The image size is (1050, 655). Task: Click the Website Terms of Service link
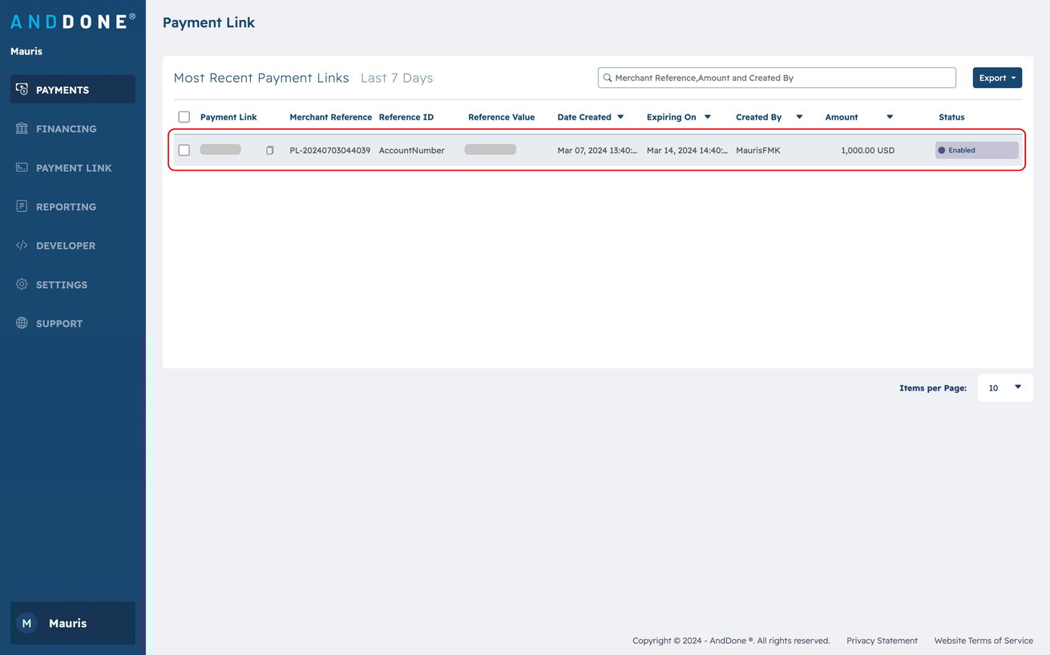[983, 640]
